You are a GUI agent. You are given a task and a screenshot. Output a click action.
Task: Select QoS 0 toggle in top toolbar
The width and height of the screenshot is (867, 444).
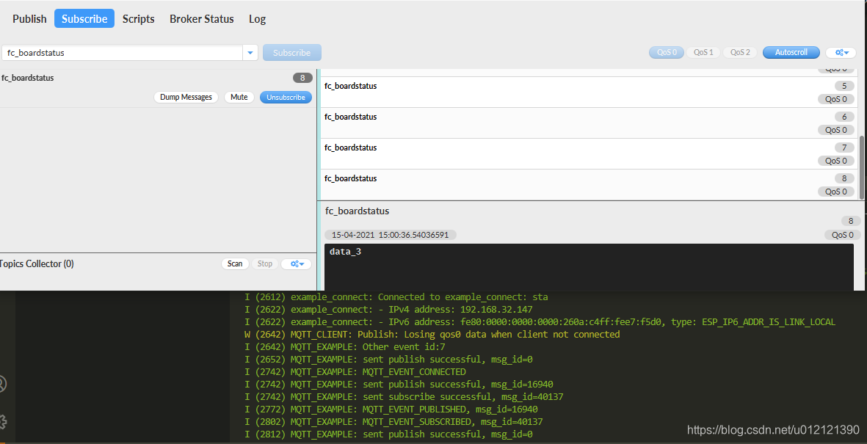point(667,53)
